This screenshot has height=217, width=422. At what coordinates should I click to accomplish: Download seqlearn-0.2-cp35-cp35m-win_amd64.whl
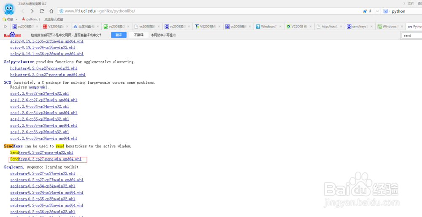point(47,206)
